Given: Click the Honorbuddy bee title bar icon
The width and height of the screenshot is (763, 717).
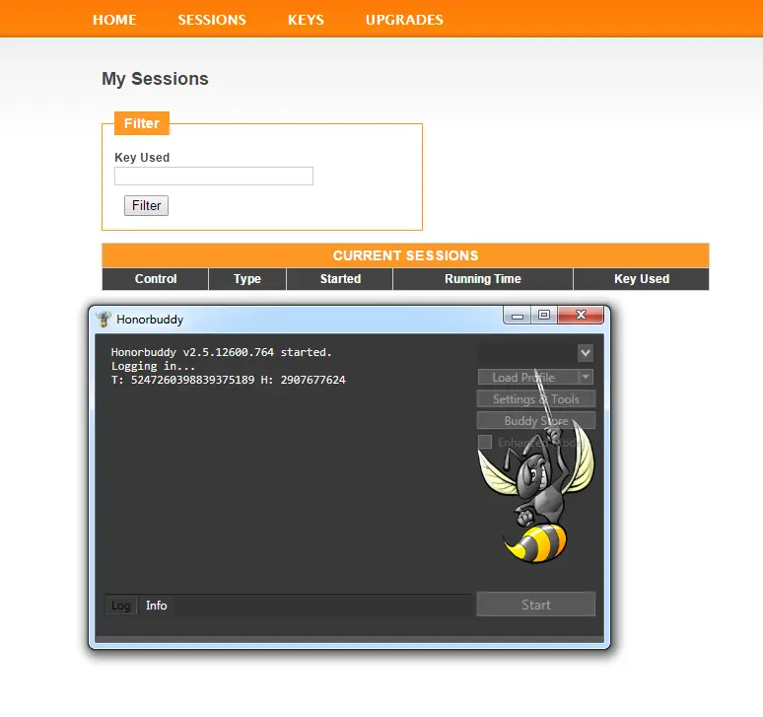Looking at the screenshot, I should tap(104, 320).
